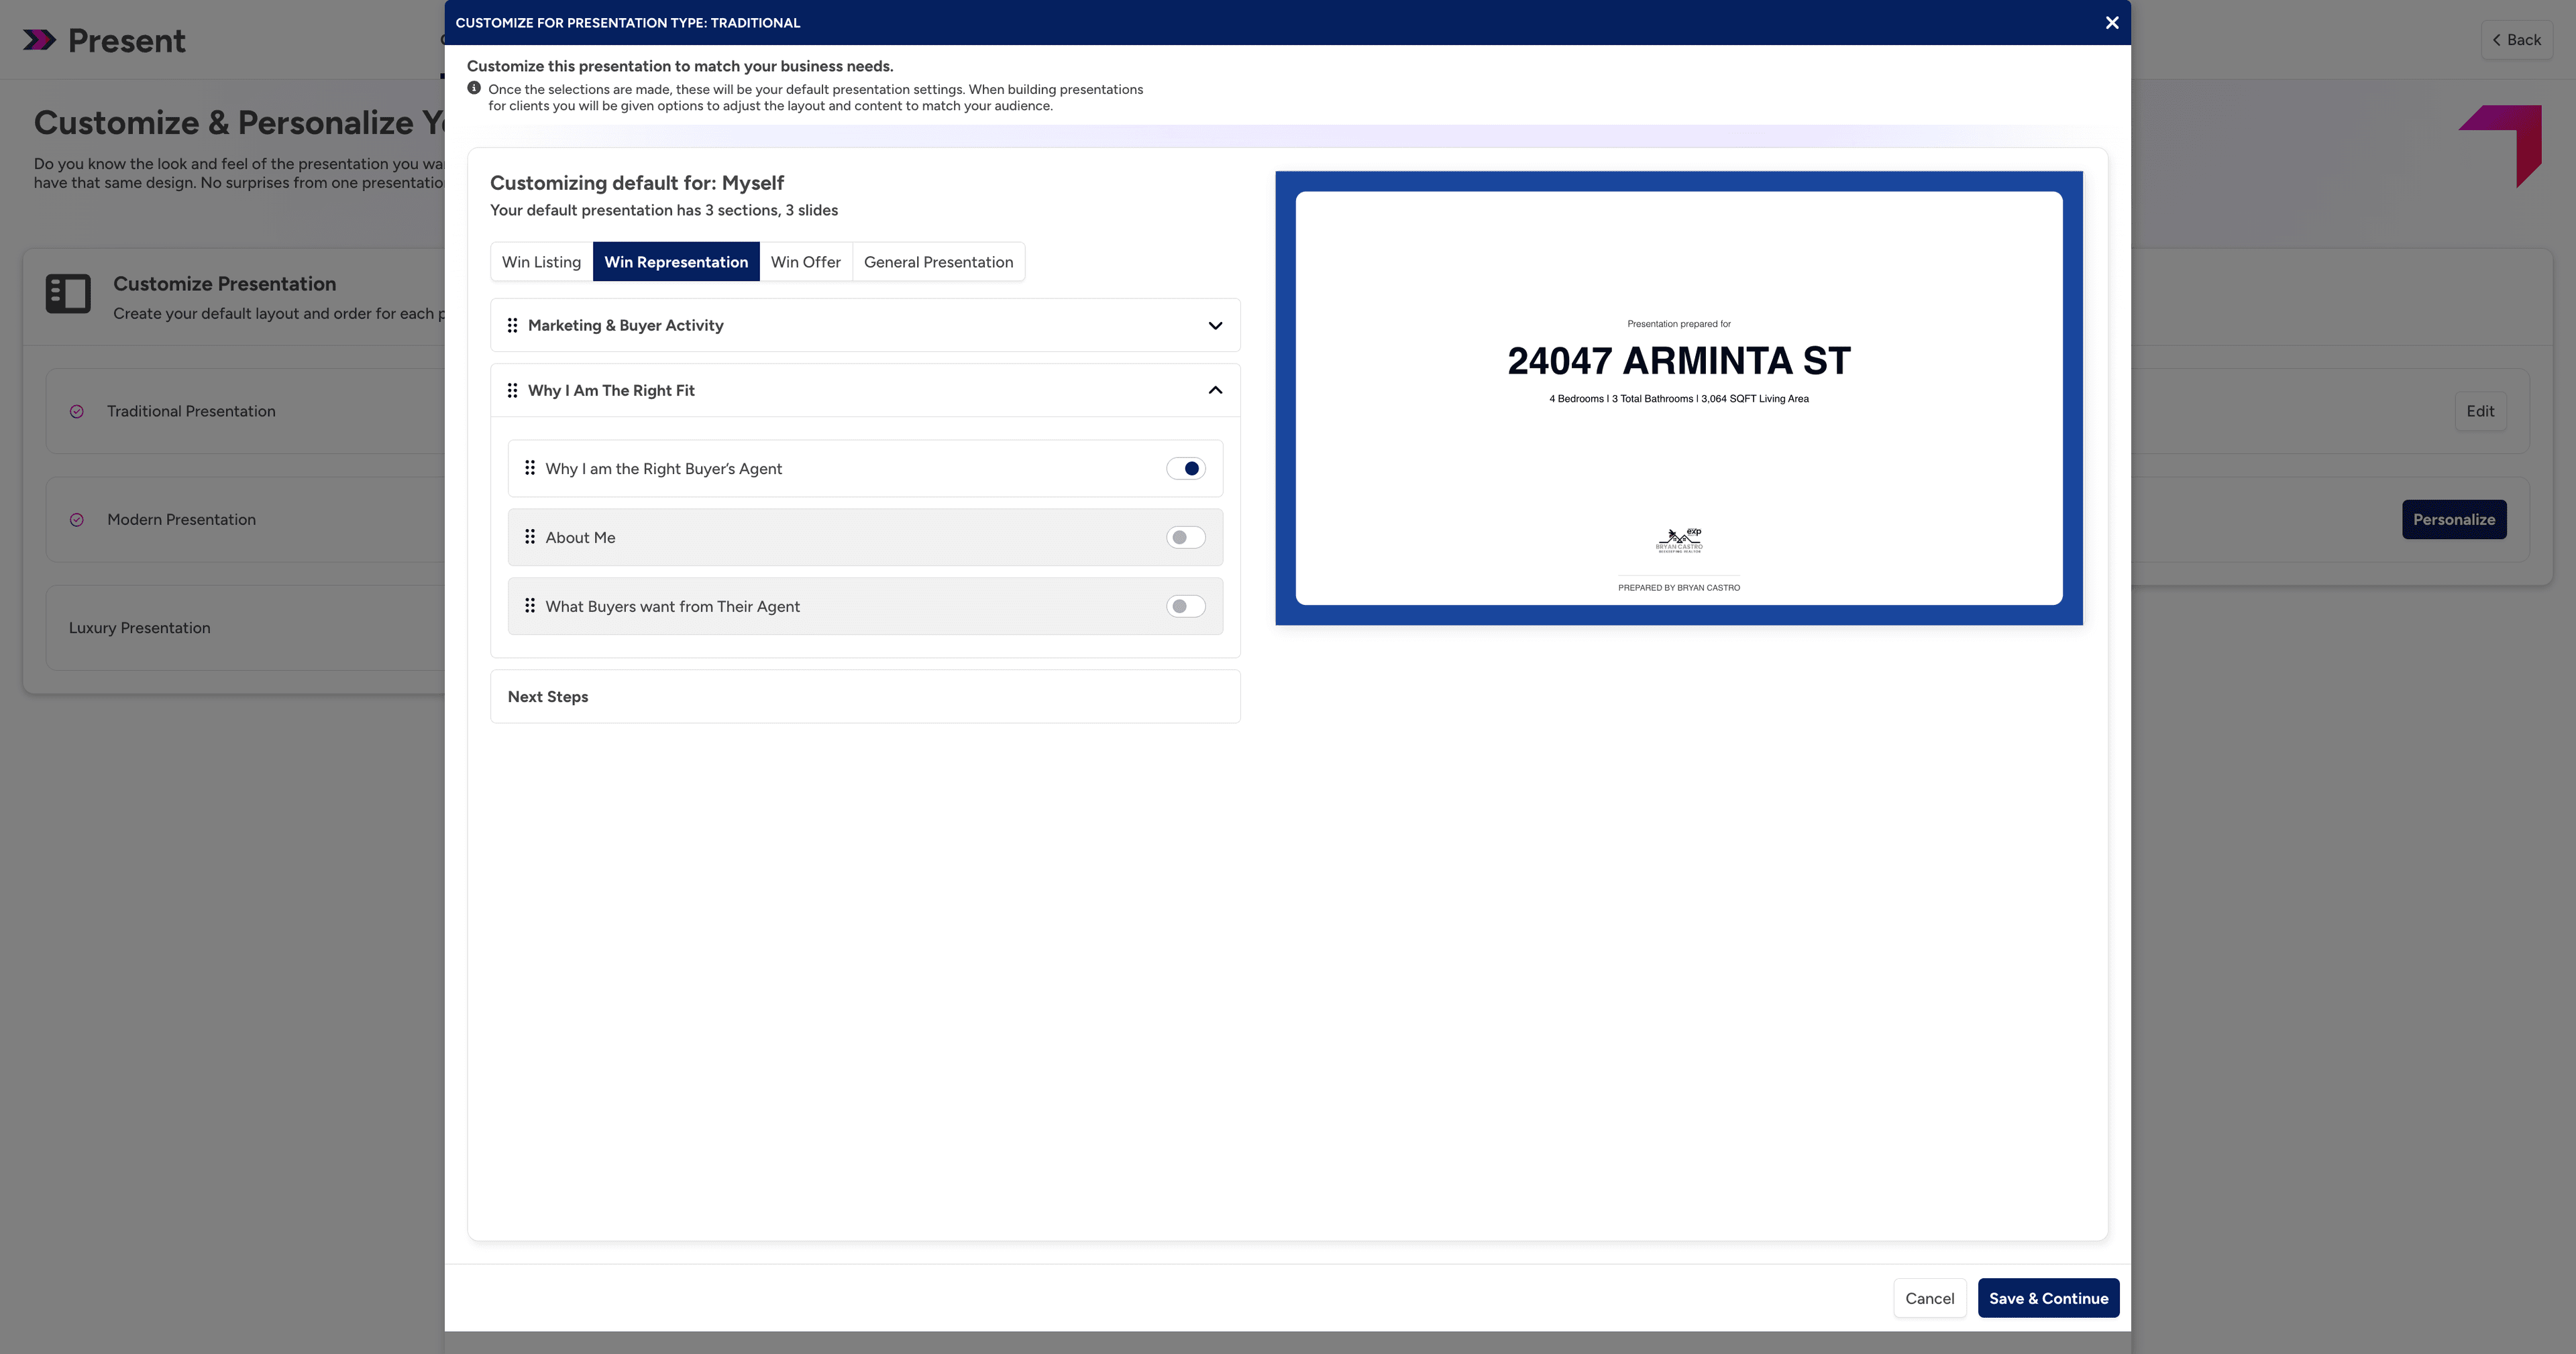Image resolution: width=2576 pixels, height=1354 pixels.
Task: Click the Back button in the header
Action: click(2516, 40)
